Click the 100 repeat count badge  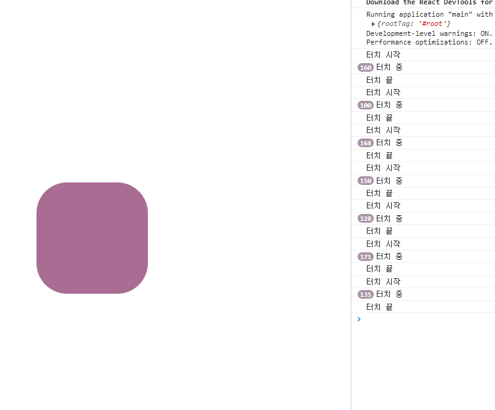(366, 105)
